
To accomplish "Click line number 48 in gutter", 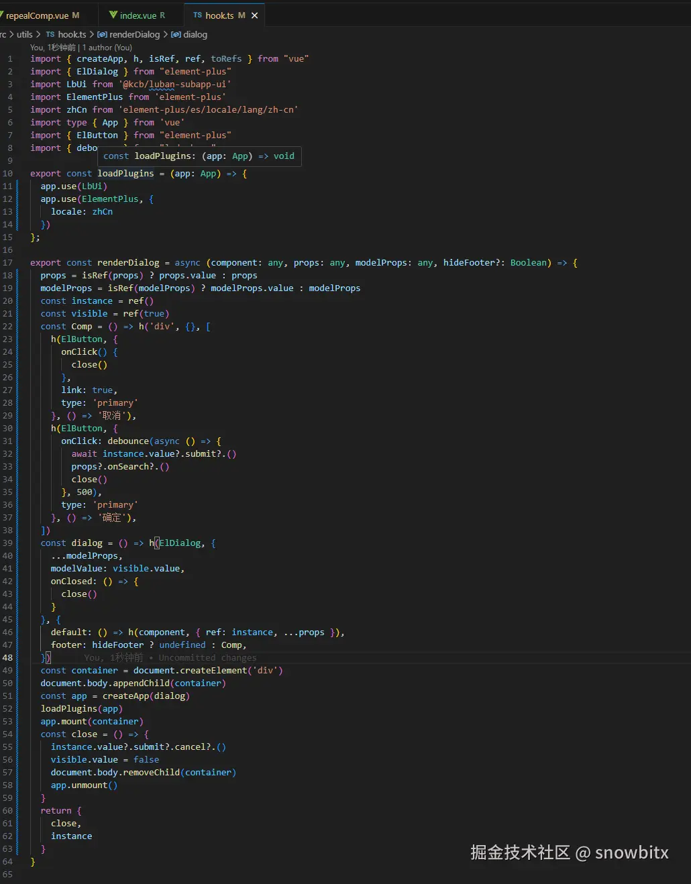I will tap(7, 657).
